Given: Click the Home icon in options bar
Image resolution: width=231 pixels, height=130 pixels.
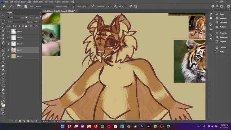Looking at the screenshot, I should coord(4,6).
